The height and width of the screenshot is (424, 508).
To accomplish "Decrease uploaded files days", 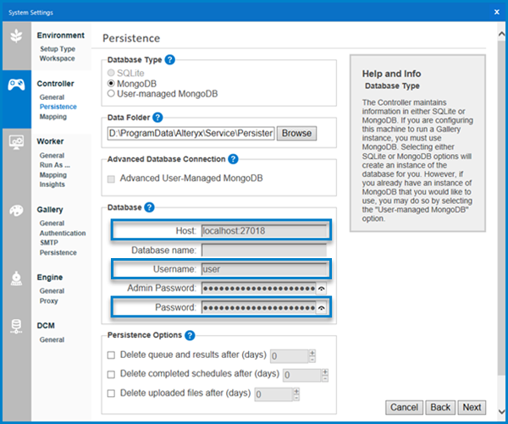I will click(x=296, y=398).
